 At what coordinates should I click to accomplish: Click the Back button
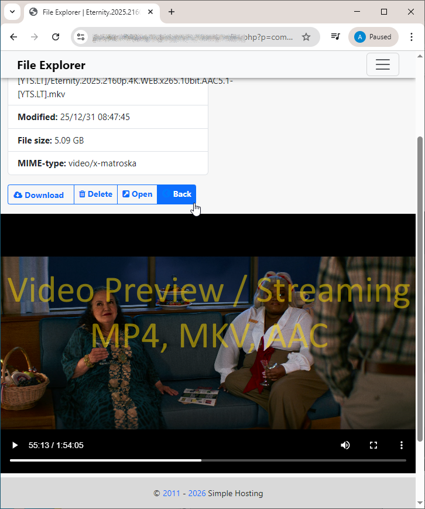[176, 194]
